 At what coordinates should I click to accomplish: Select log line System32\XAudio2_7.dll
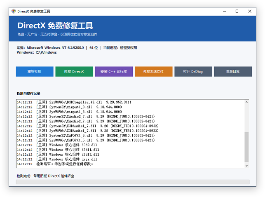pyautogui.click(x=86, y=116)
